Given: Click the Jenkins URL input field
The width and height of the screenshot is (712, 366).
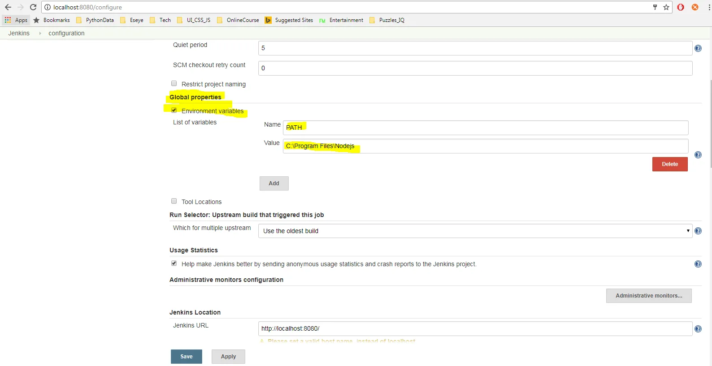Looking at the screenshot, I should 475,328.
